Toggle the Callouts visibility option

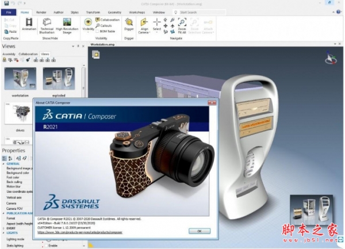[106, 25]
